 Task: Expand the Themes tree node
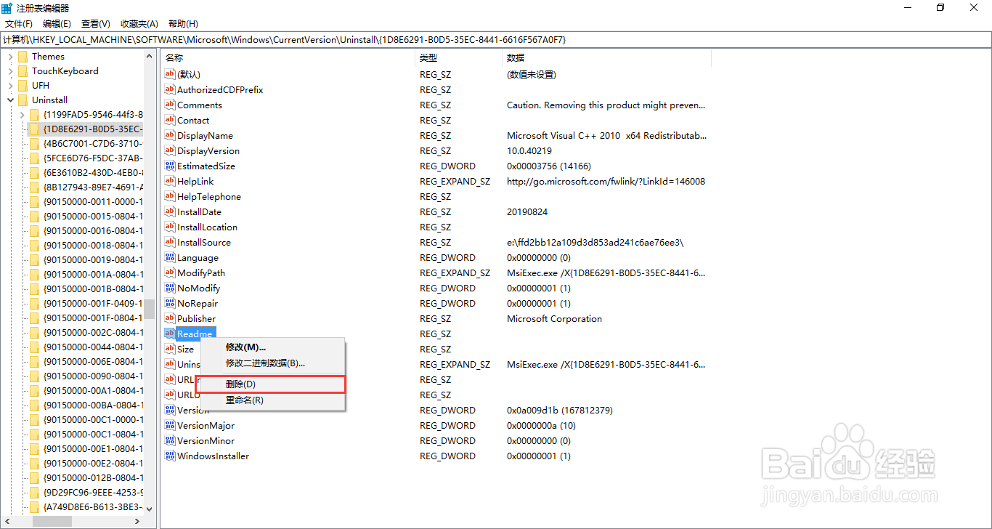pos(10,56)
